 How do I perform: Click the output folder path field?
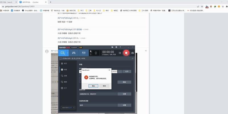click(98, 72)
